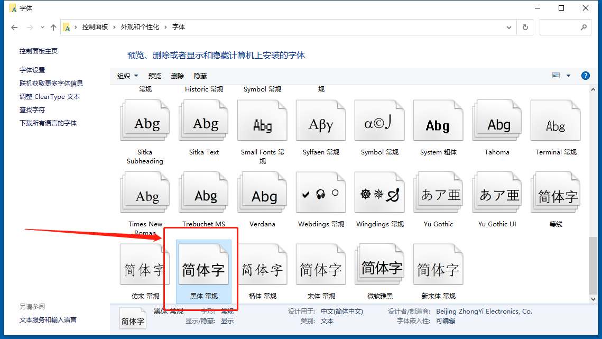The width and height of the screenshot is (602, 339).
Task: Expand the address bar history dropdown
Action: 508,27
